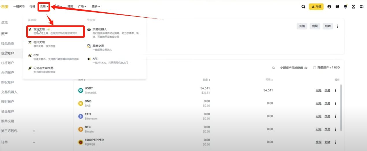This screenshot has width=367, height=151.
Task: Click the 闪兑与大宗交易 icon in menu
Action: tap(30, 68)
